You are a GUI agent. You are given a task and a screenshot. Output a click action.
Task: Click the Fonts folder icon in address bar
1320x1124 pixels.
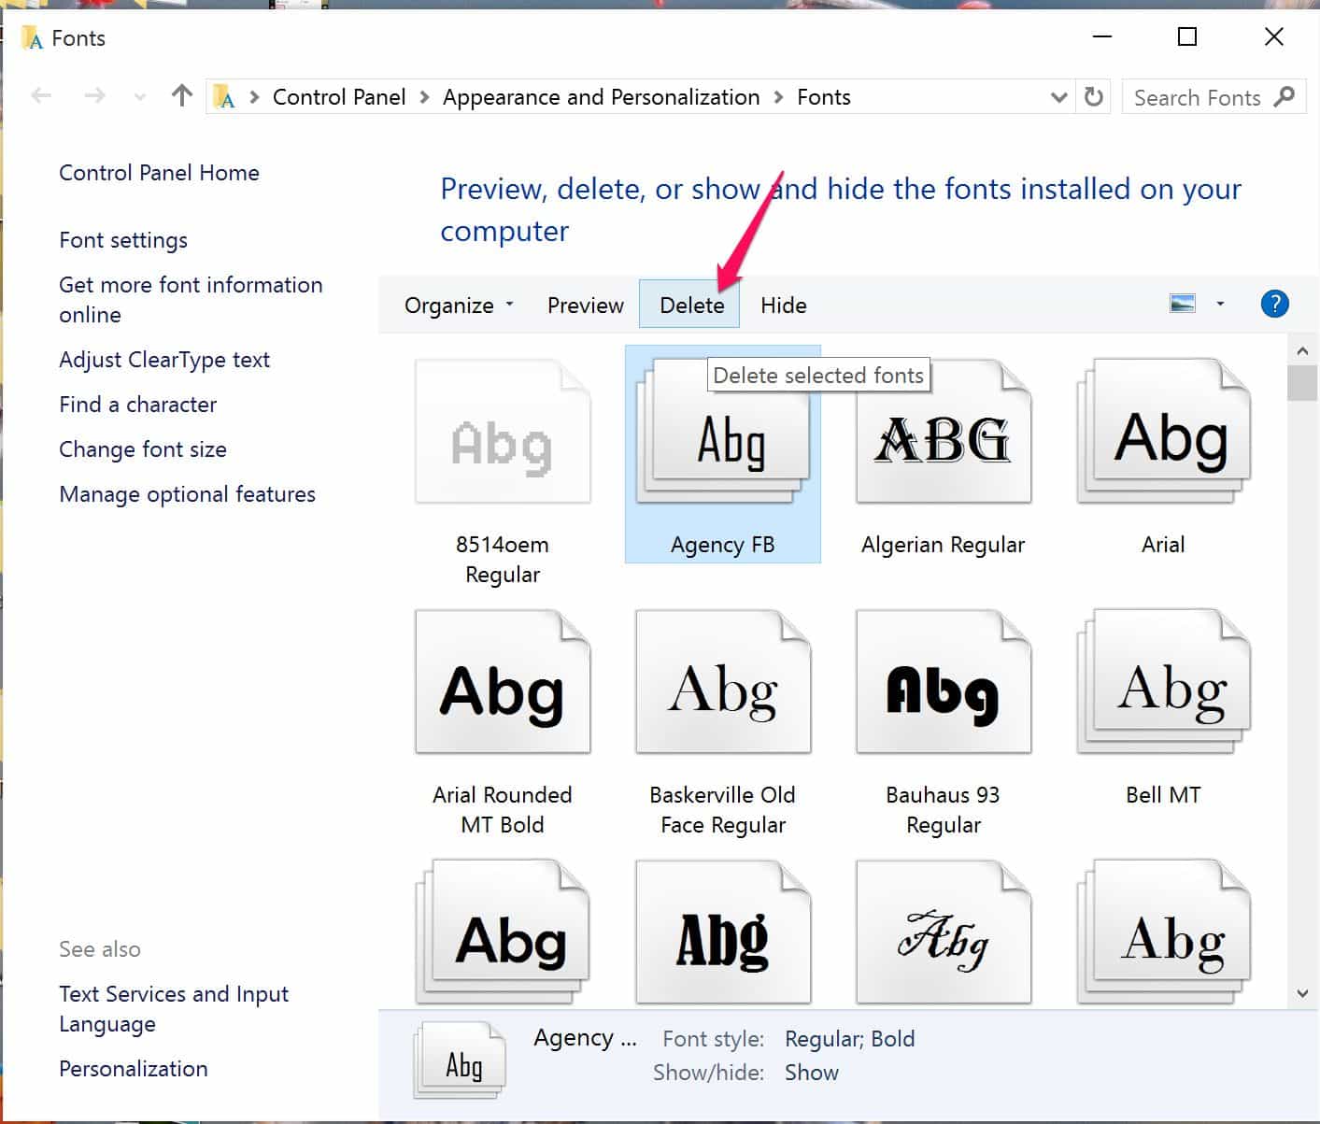[224, 97]
